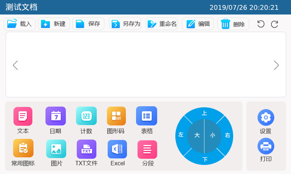Image resolution: width=291 pixels, height=174 pixels.
Task: Create a new document with 新建
Action: point(54,24)
